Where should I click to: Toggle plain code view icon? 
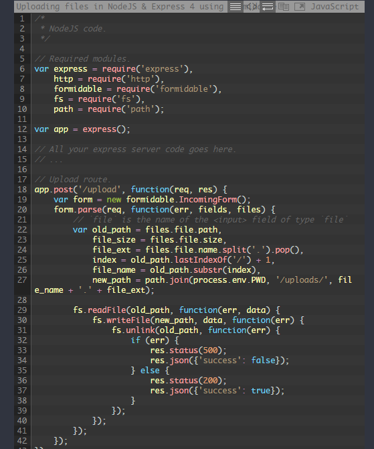click(252, 7)
